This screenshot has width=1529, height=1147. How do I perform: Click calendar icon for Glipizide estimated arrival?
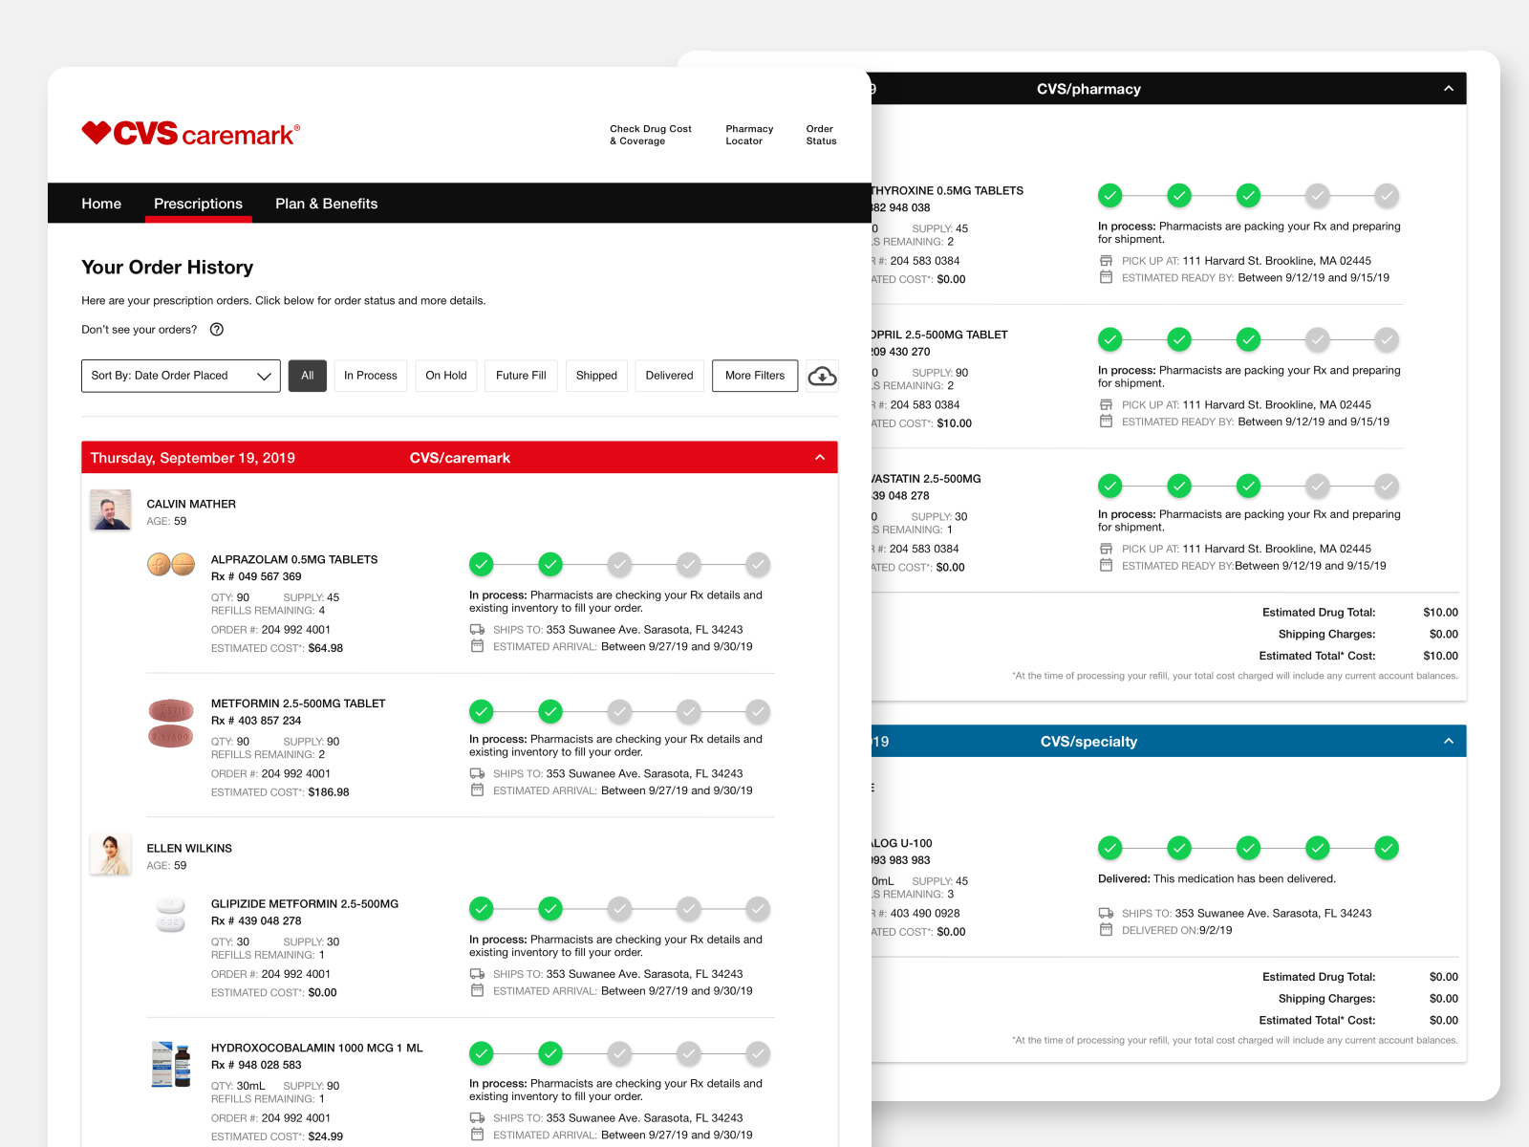[x=477, y=991]
